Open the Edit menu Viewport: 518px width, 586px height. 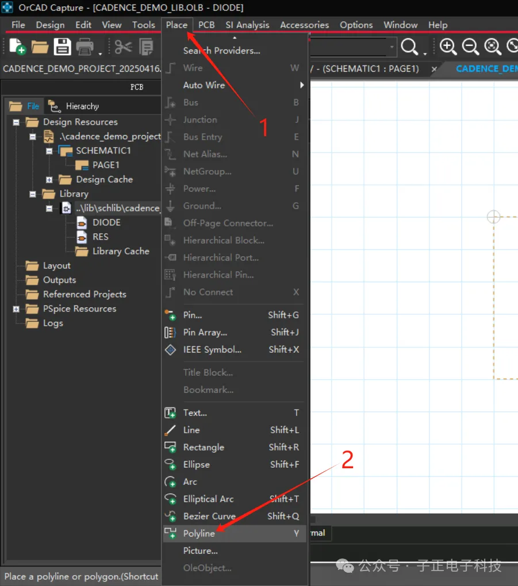click(83, 25)
